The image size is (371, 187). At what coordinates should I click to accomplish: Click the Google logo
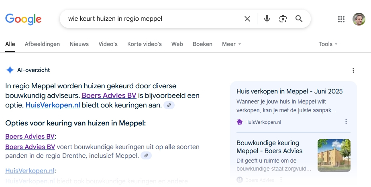[23, 19]
